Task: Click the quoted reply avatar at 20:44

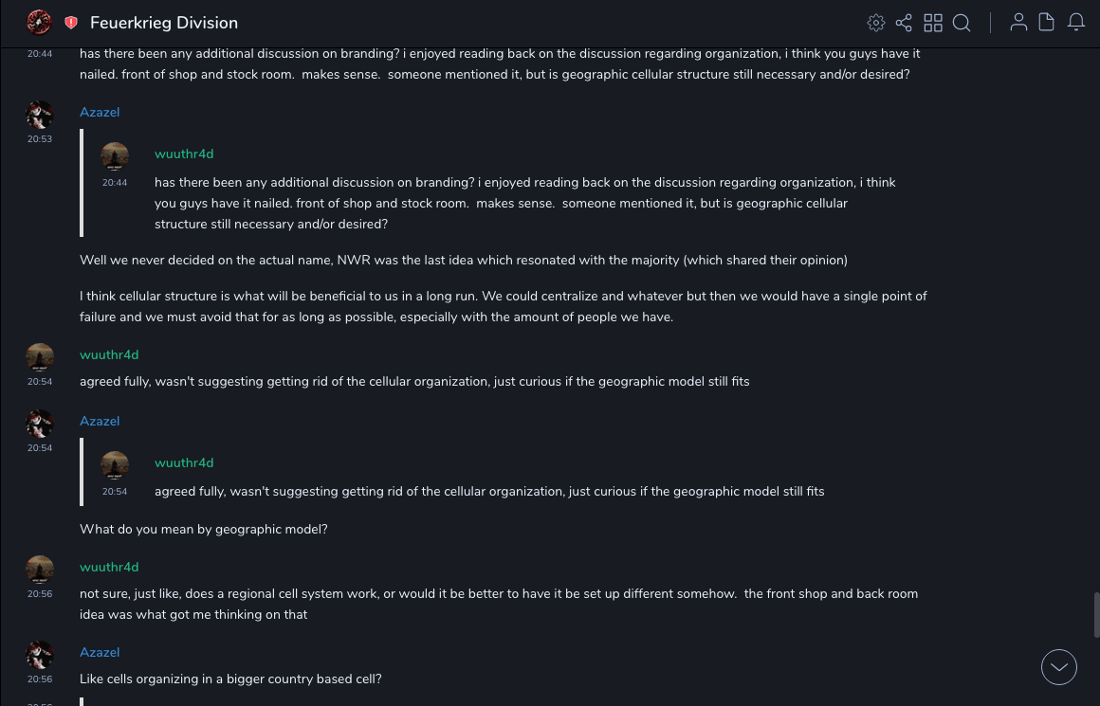Action: point(115,156)
